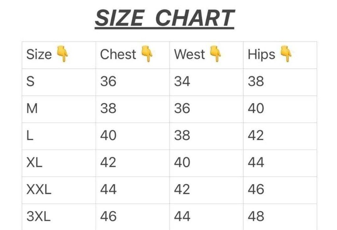The width and height of the screenshot is (337, 230).
Task: Click the pointing-down emoji next to Size
Action: click(62, 54)
